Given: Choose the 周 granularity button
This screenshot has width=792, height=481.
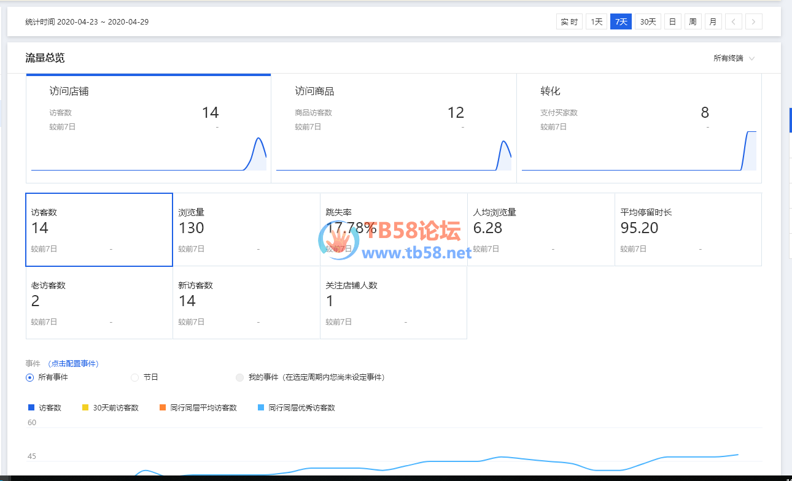Looking at the screenshot, I should click(x=693, y=22).
